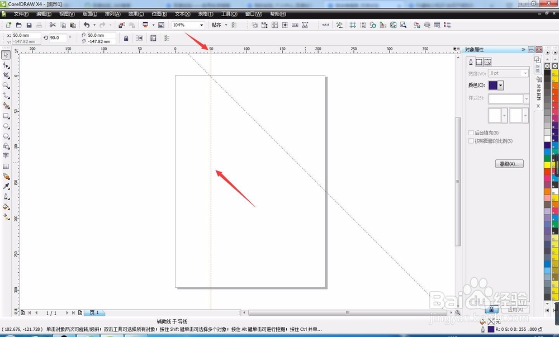Screen dimensions: 559x337
Task: Open the undo history dropdown arrow
Action: pyautogui.click(x=94, y=25)
